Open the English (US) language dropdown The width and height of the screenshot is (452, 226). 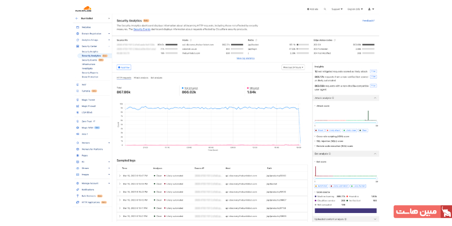point(355,9)
